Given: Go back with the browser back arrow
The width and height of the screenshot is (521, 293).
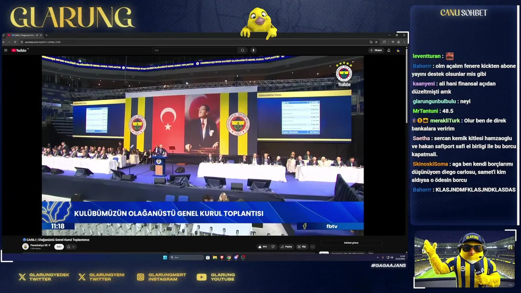Looking at the screenshot, I should click(x=4, y=42).
